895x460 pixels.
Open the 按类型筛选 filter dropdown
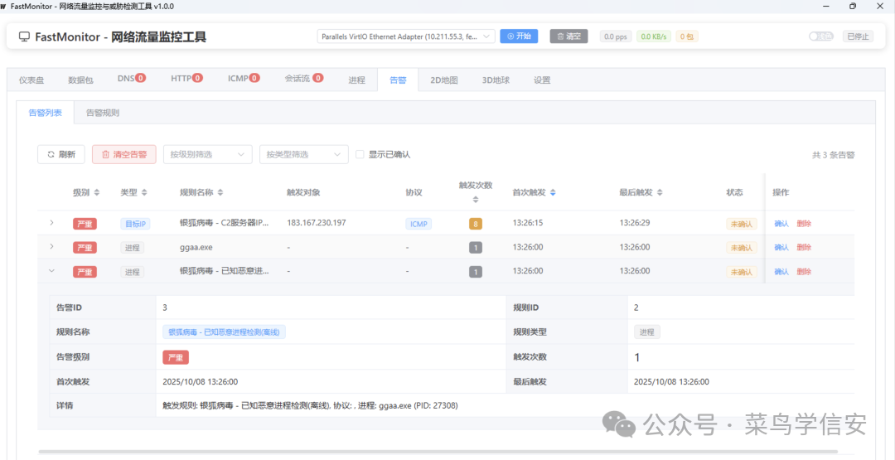coord(303,154)
